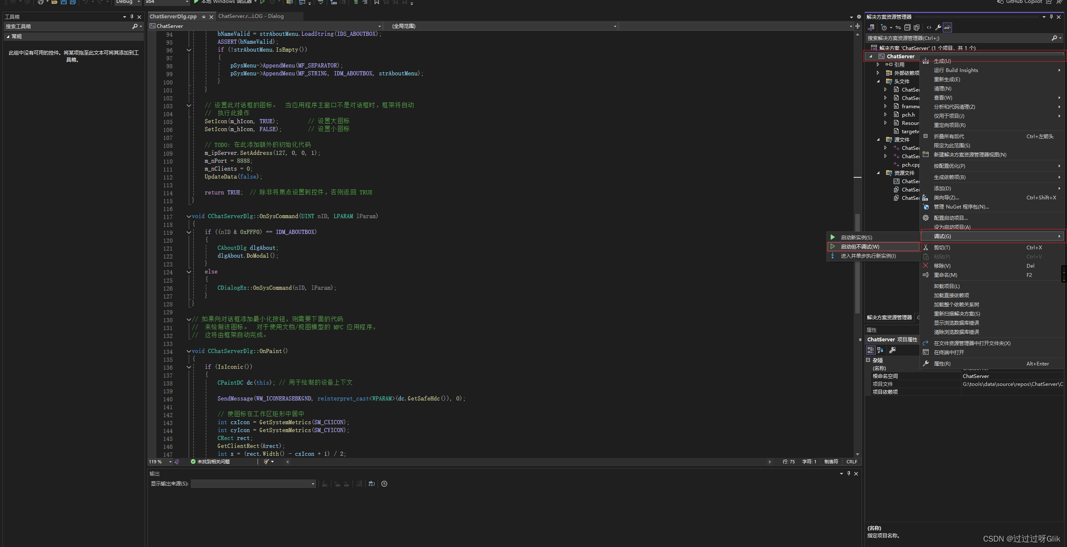Viewport: 1067px width, 547px height.
Task: Click the 搜索工具箱 search field
Action: (x=67, y=26)
